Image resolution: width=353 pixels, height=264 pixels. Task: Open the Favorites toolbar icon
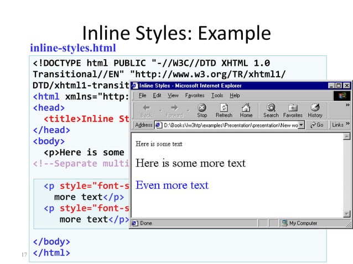(293, 109)
